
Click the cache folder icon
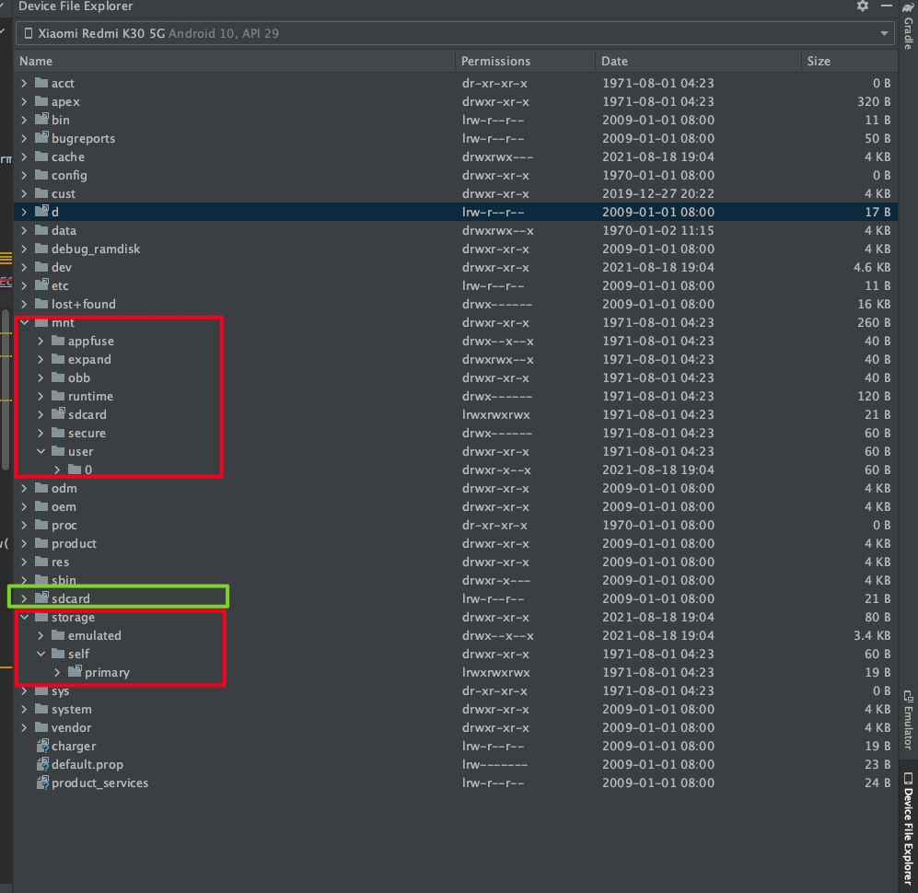coord(41,157)
